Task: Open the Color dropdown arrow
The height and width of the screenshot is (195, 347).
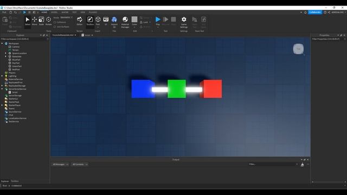Action: point(134,27)
